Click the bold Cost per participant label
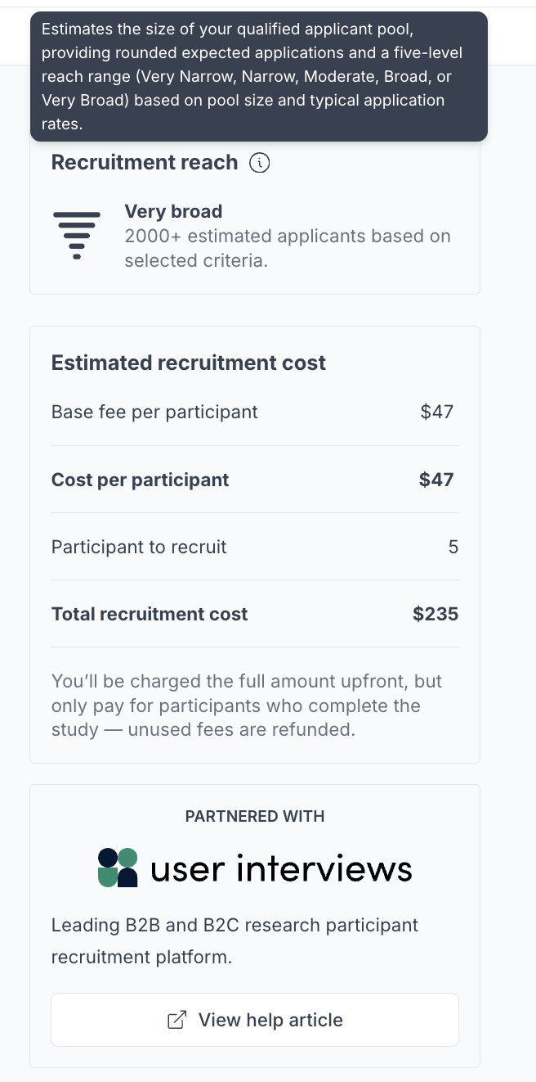The height and width of the screenshot is (1082, 536). 140,480
